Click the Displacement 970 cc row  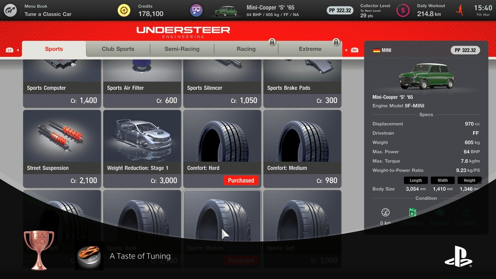click(x=426, y=124)
